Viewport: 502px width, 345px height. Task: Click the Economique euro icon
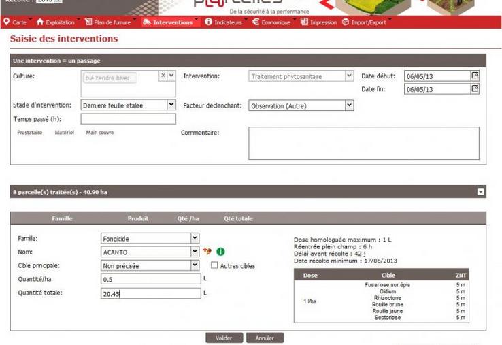(256, 22)
